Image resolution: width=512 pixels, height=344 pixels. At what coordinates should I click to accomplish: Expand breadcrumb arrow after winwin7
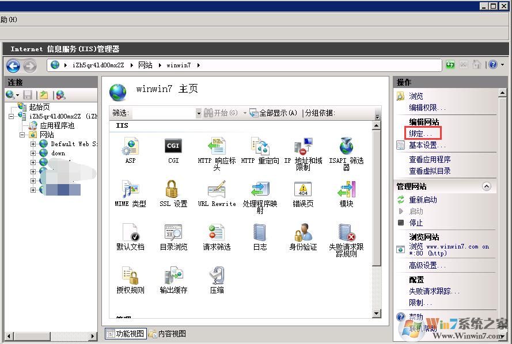pyautogui.click(x=199, y=65)
